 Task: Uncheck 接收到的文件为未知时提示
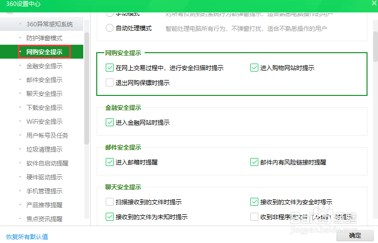[x=109, y=217]
